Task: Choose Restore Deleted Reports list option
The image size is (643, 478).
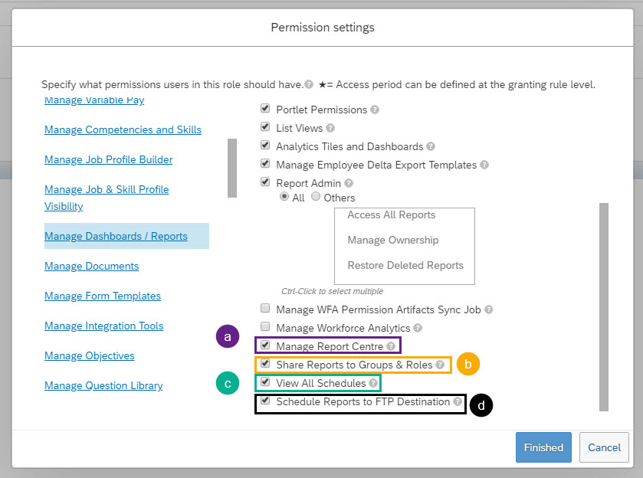Action: coord(405,265)
